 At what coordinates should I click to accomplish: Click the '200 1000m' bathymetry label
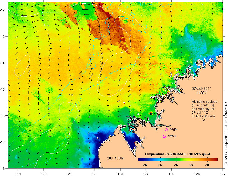tap(116, 158)
